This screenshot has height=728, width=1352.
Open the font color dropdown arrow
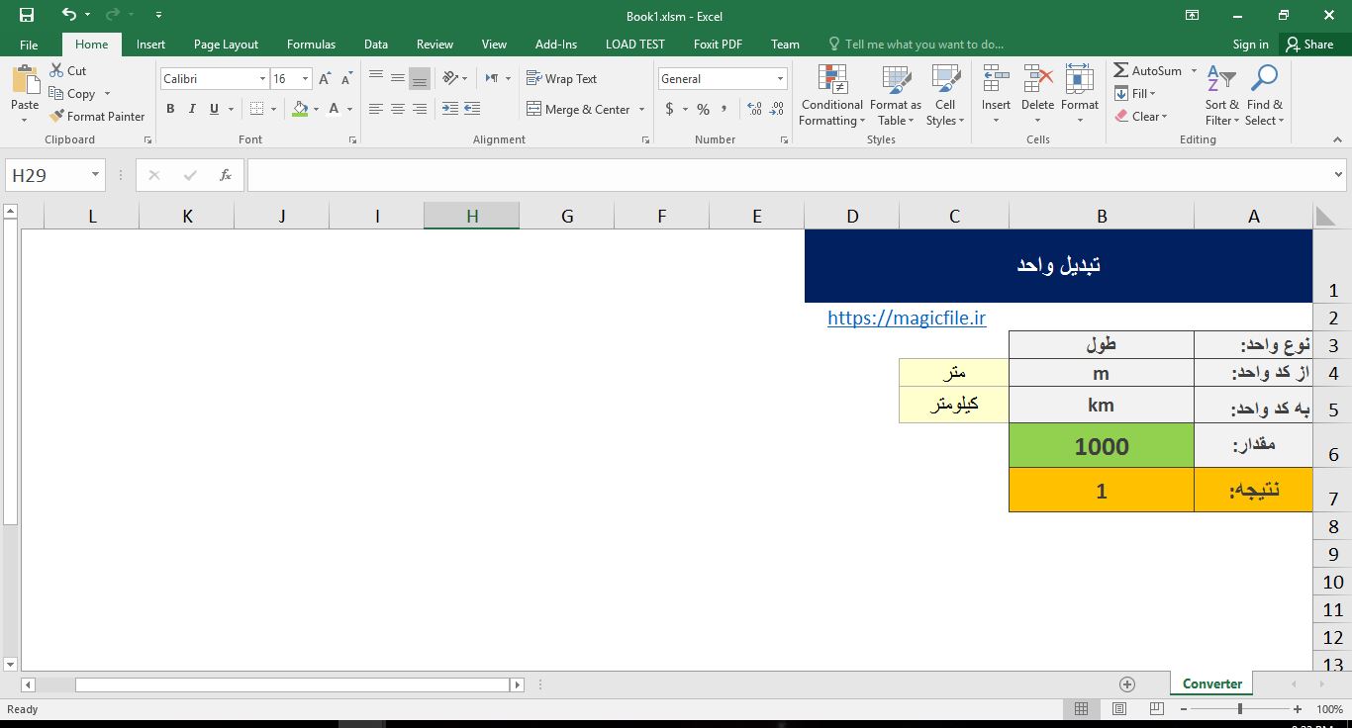[x=349, y=110]
